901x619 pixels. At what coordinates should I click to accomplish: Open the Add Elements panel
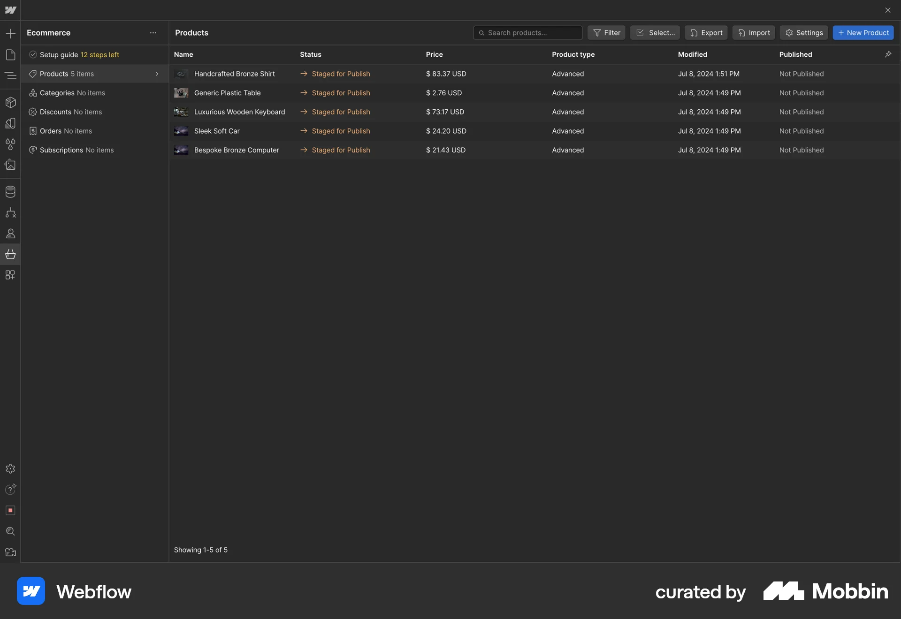(x=10, y=33)
